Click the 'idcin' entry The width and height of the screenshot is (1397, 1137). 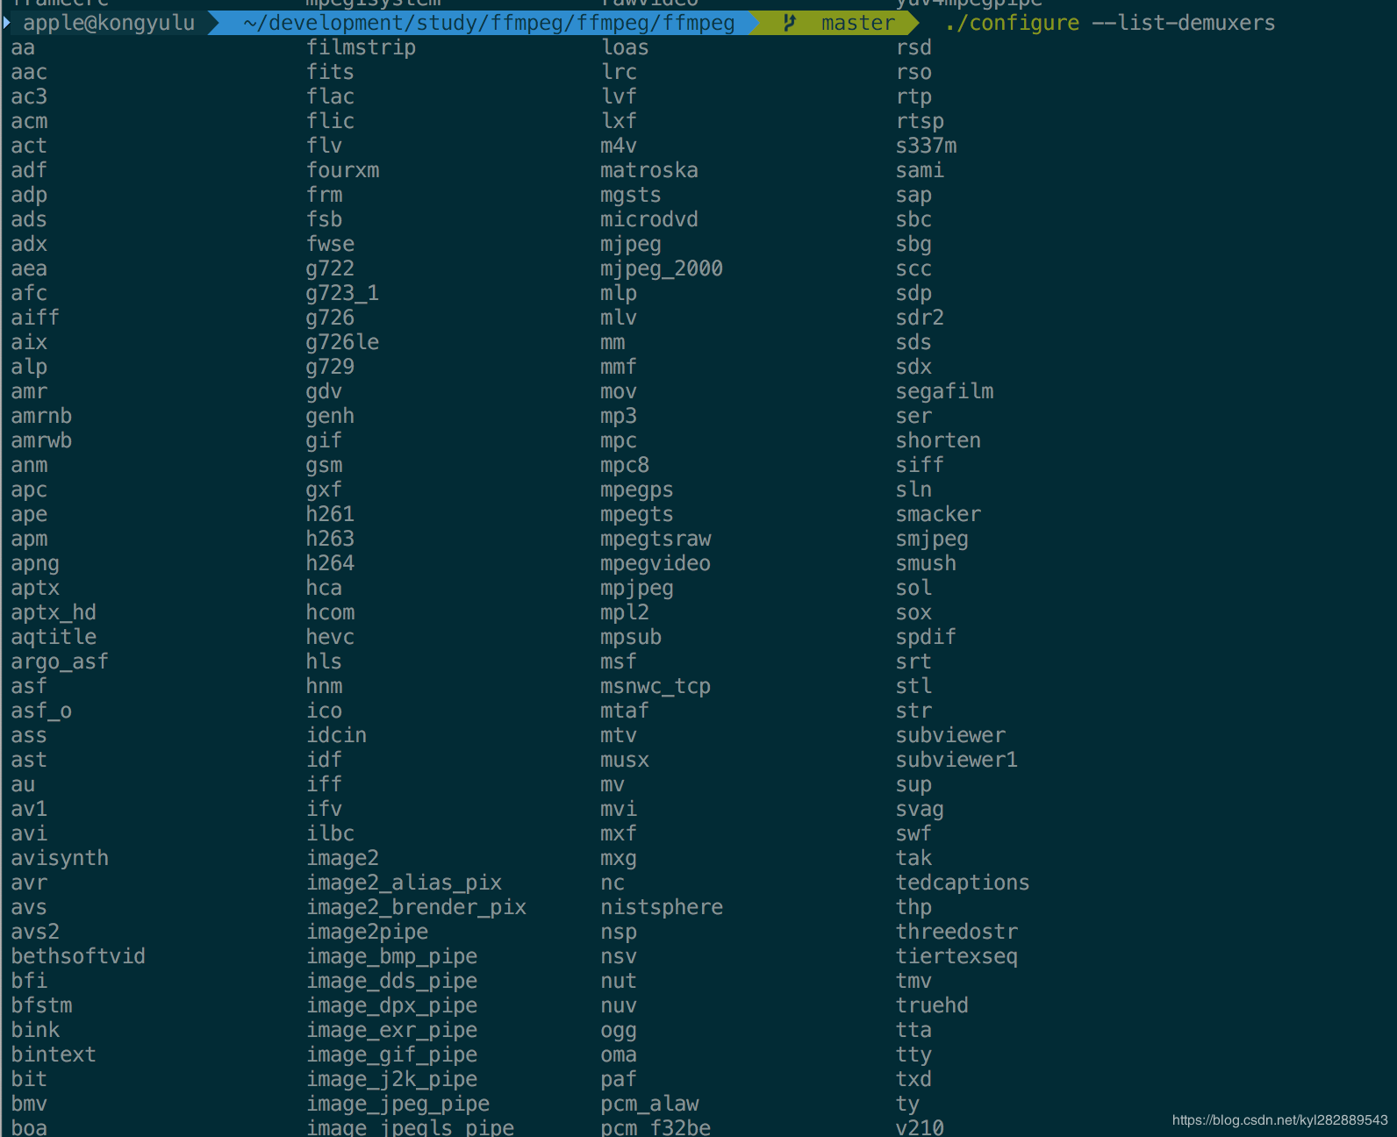click(x=337, y=735)
